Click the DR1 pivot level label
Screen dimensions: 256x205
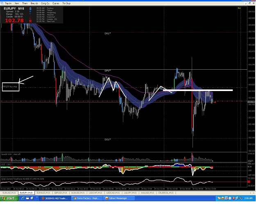[x=108, y=34]
